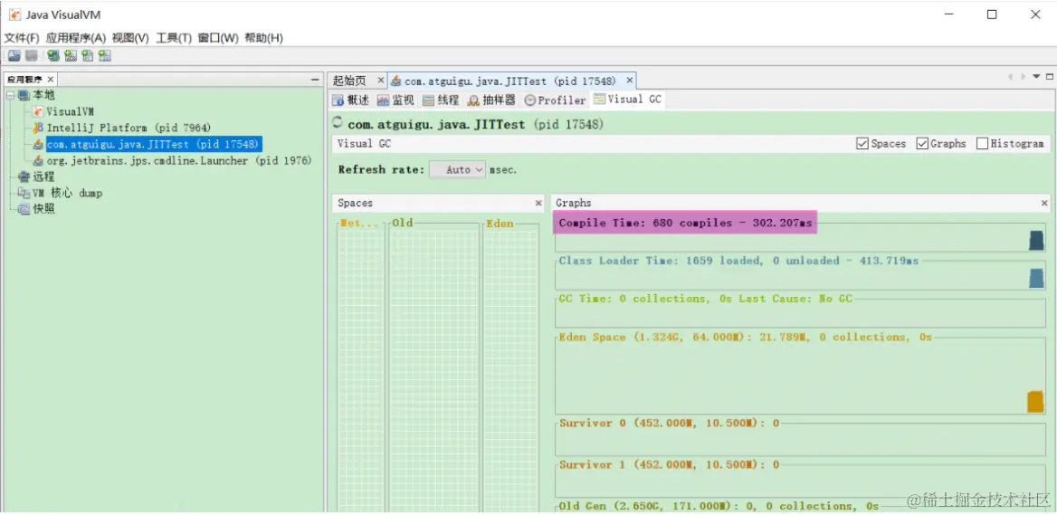Switch to the Profiler tab
1057x515 pixels.
click(556, 100)
